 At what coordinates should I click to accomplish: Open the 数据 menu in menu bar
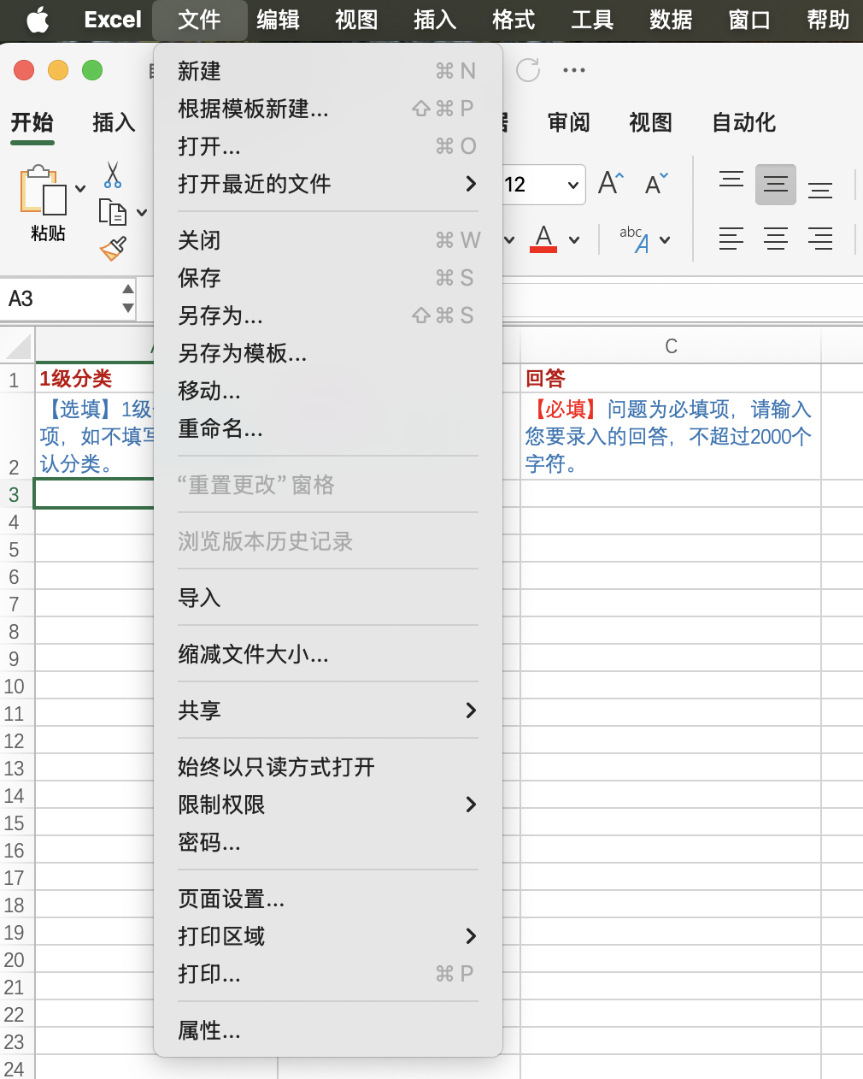(x=671, y=19)
